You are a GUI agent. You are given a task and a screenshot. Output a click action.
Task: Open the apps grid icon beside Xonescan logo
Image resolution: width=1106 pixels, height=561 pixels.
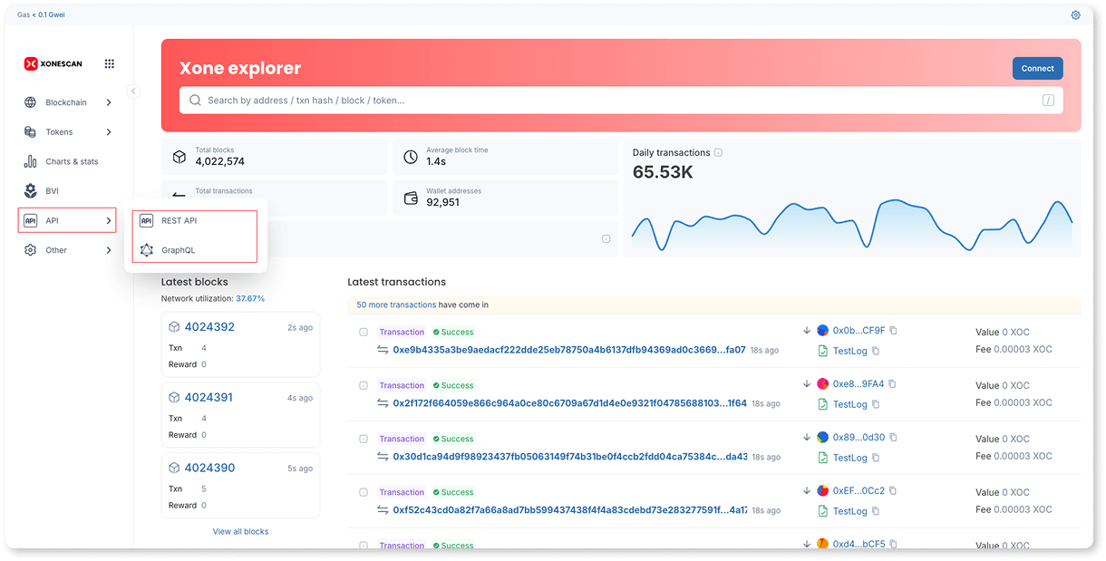point(110,63)
